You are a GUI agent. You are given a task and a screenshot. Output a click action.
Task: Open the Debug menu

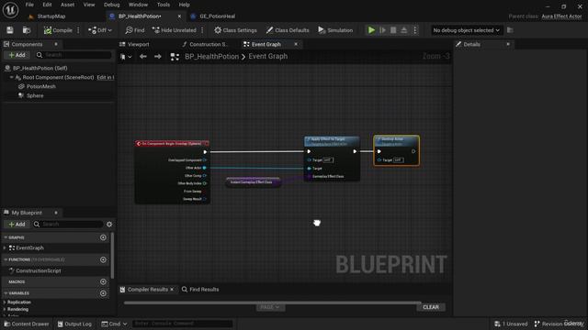111,5
